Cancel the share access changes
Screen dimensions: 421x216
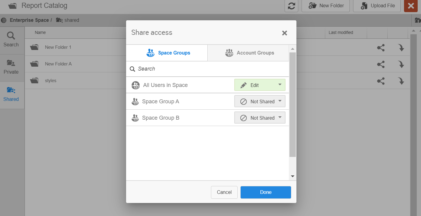[224, 192]
